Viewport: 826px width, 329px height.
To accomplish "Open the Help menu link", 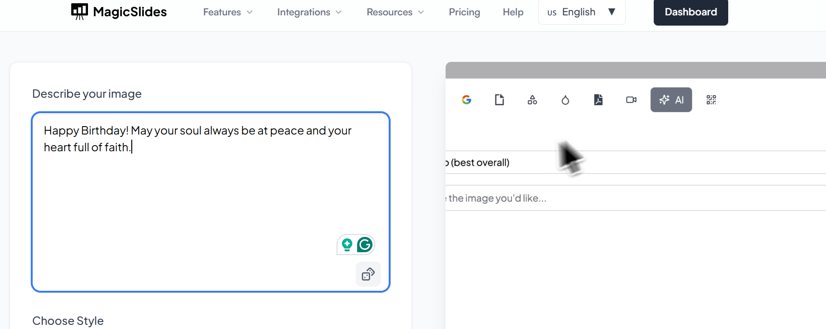I will 513,12.
